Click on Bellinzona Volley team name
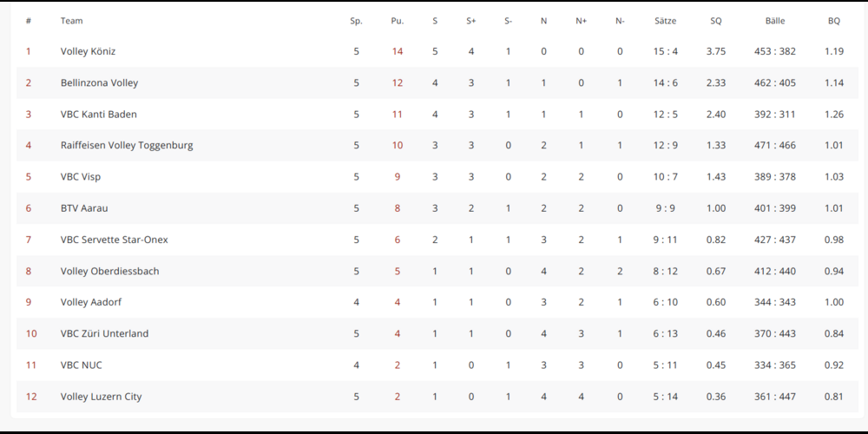The image size is (868, 434). [99, 83]
